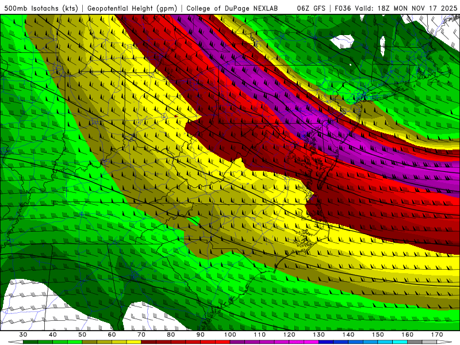The height and width of the screenshot is (345, 460).
Task: Click the bright green swatch just before 50
Action: (x=75, y=342)
